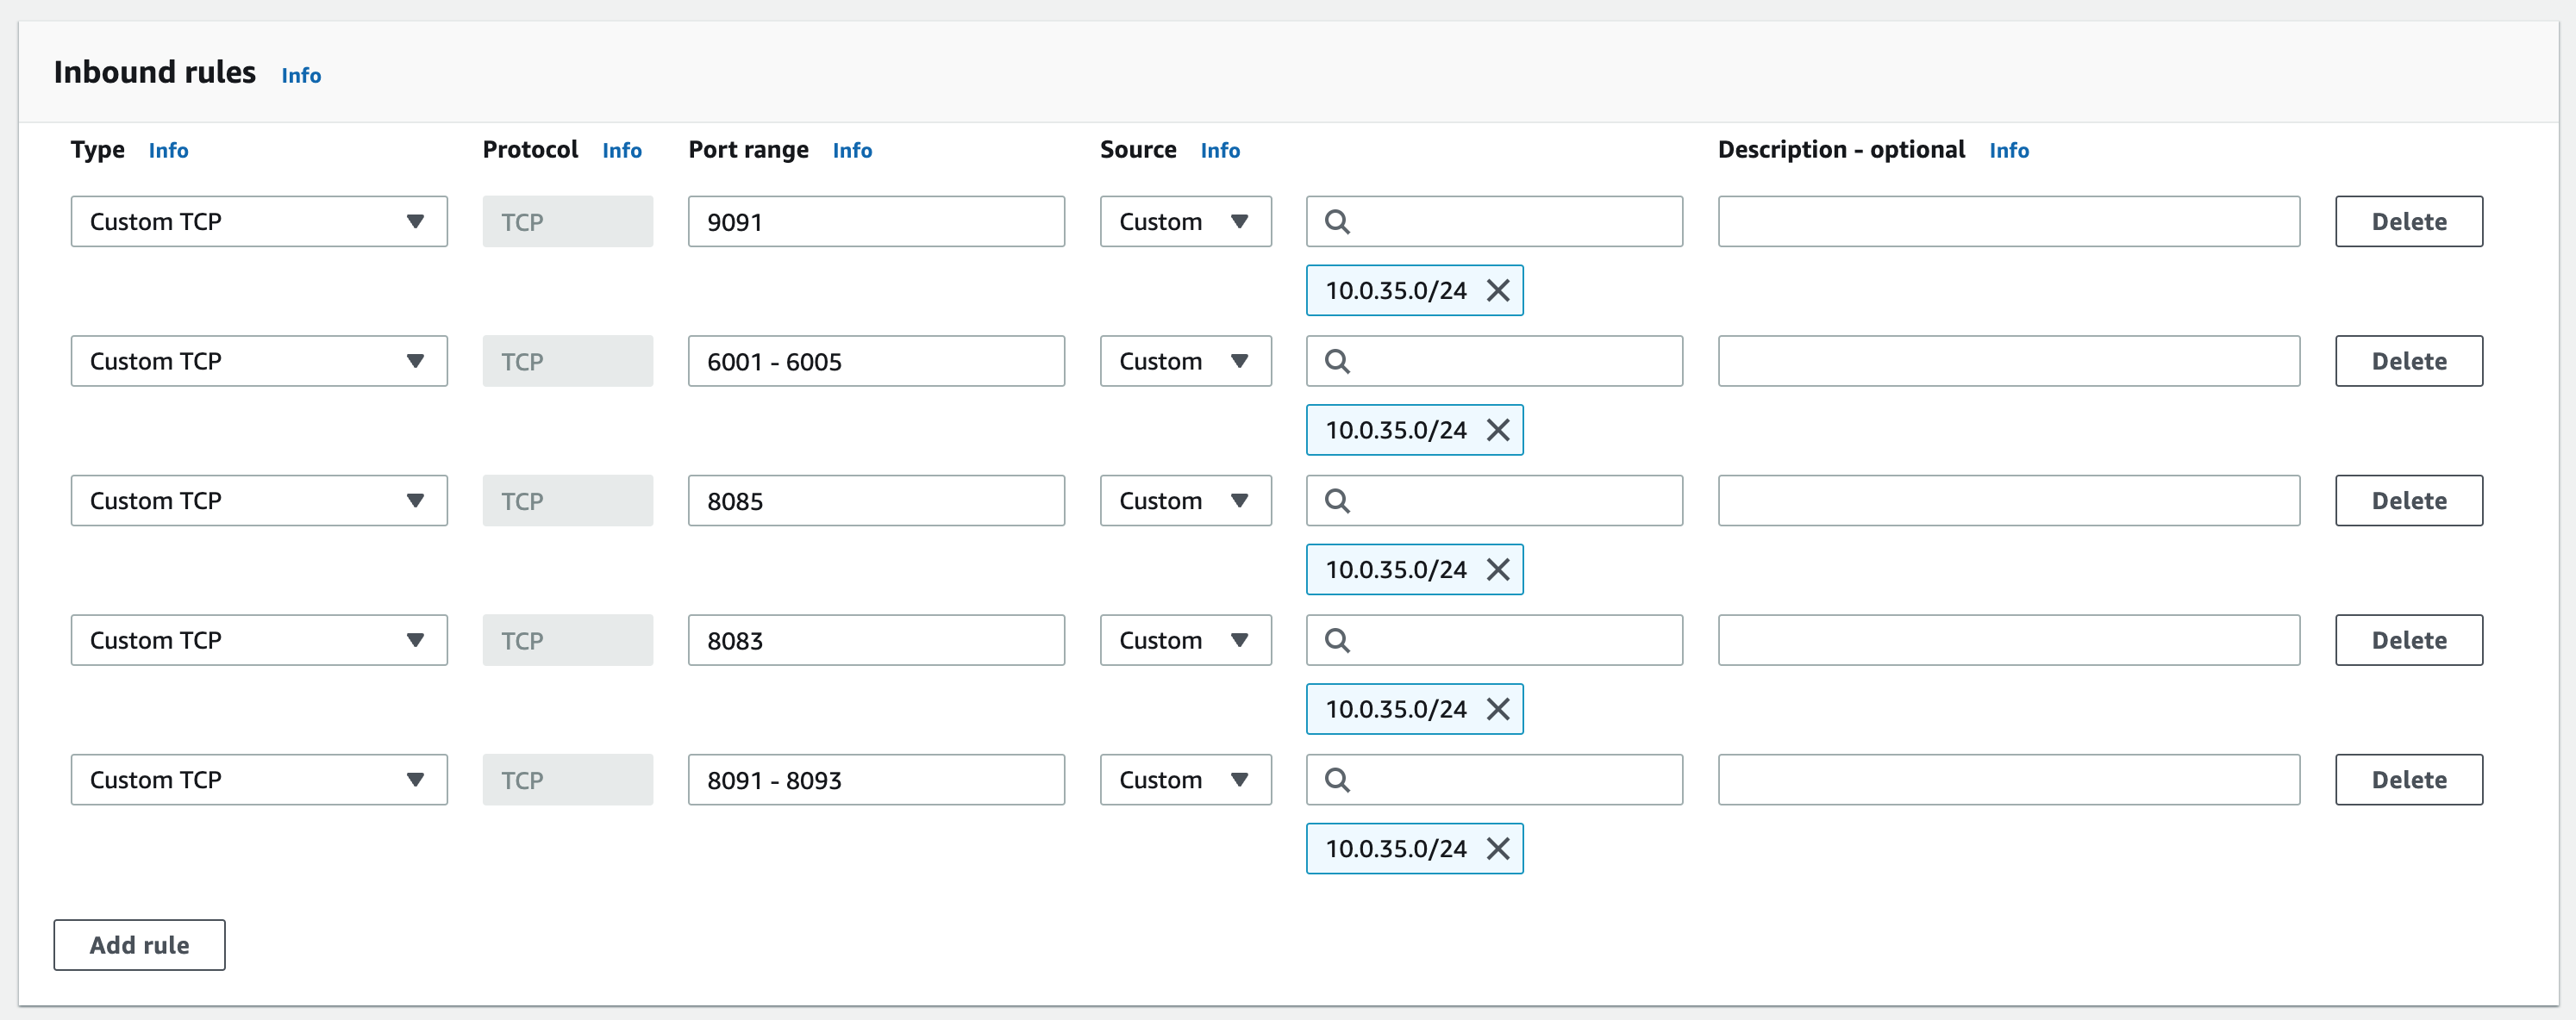The image size is (2576, 1020).
Task: Click the Add rule button
Action: coord(139,945)
